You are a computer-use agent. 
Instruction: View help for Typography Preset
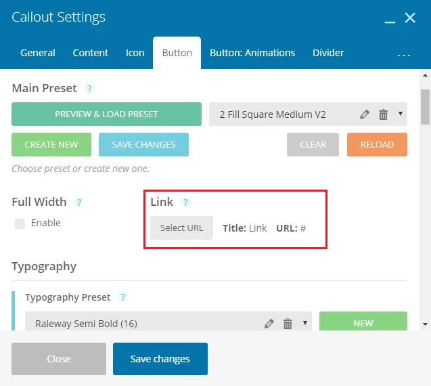123,297
